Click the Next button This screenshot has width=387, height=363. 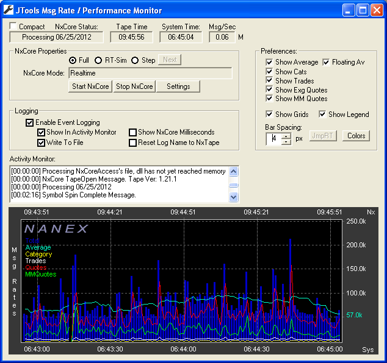click(170, 60)
